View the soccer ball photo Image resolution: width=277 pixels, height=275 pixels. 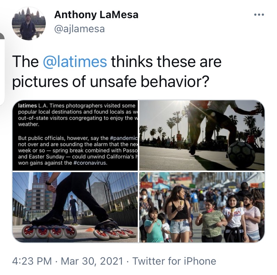(202, 135)
